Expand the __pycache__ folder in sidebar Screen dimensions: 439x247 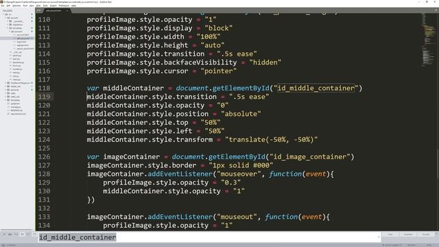coord(8,21)
